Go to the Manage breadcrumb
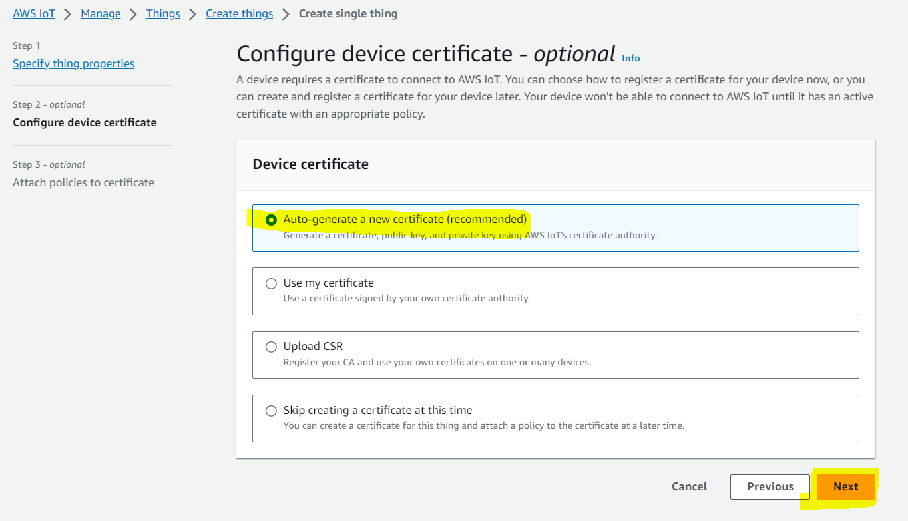Image resolution: width=908 pixels, height=521 pixels. [101, 13]
